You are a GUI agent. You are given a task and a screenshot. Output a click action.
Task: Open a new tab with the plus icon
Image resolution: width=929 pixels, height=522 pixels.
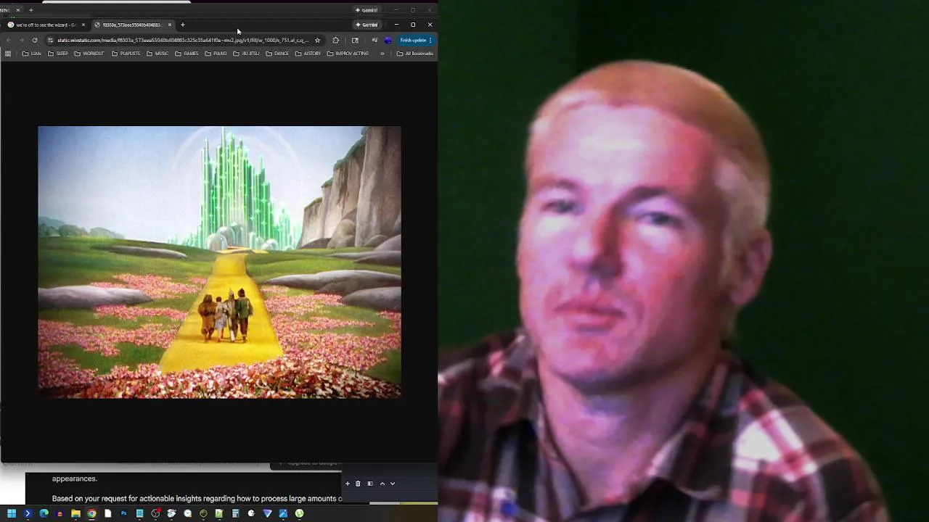click(183, 25)
